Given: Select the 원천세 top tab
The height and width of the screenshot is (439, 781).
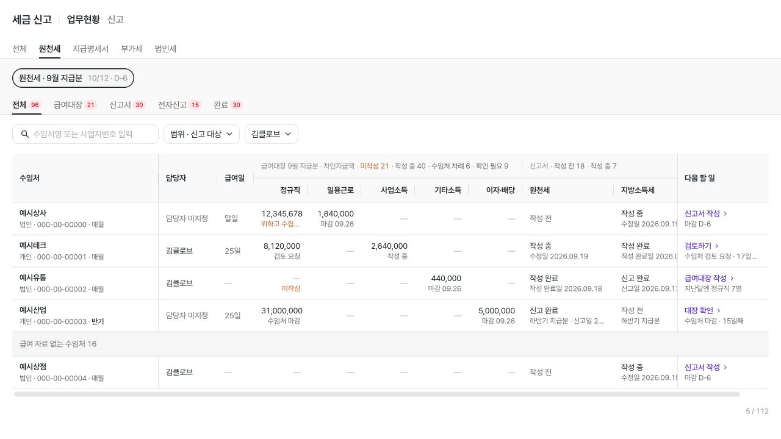Looking at the screenshot, I should click(49, 49).
